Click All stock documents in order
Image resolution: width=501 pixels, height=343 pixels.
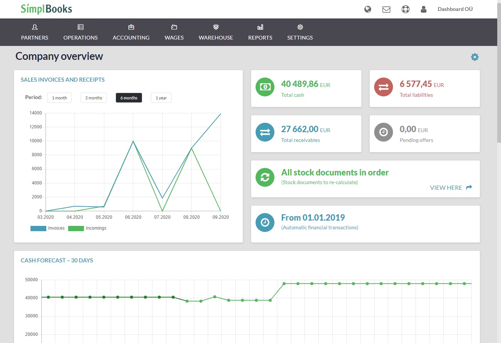point(335,172)
